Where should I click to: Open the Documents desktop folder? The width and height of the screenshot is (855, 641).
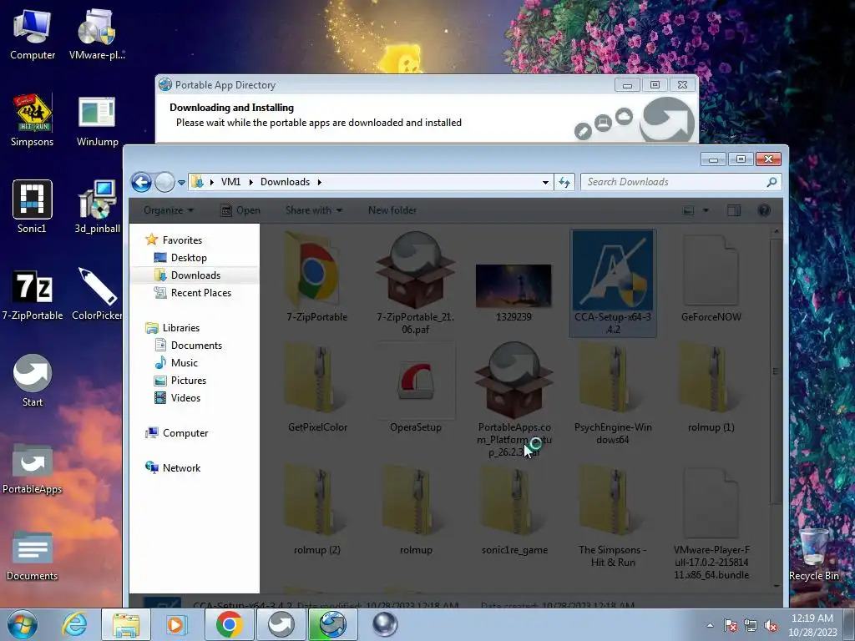coord(33,555)
